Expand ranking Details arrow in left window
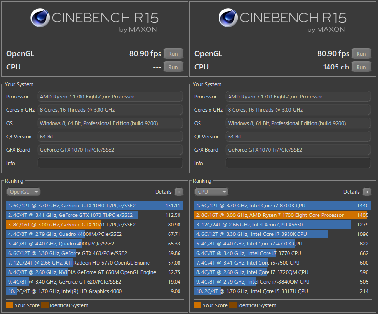 [x=179, y=192]
